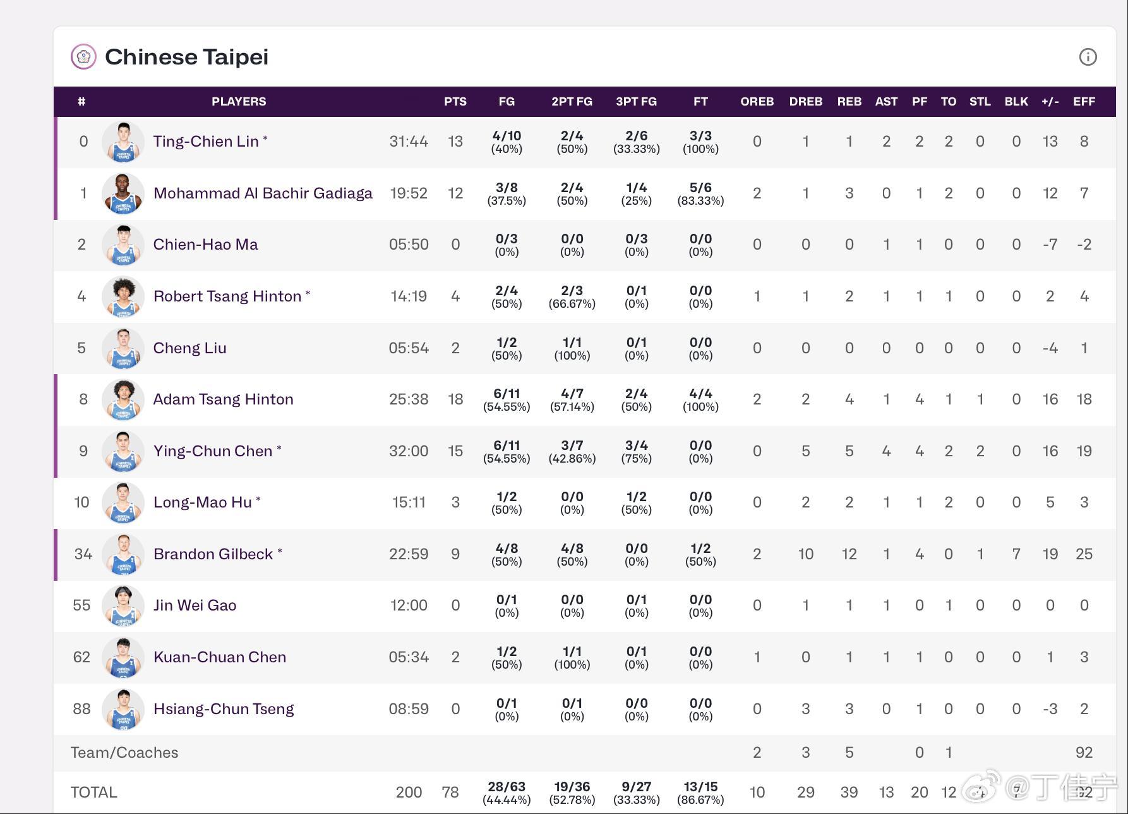Click the TOTAL row label
Image resolution: width=1128 pixels, height=814 pixels.
click(x=93, y=793)
